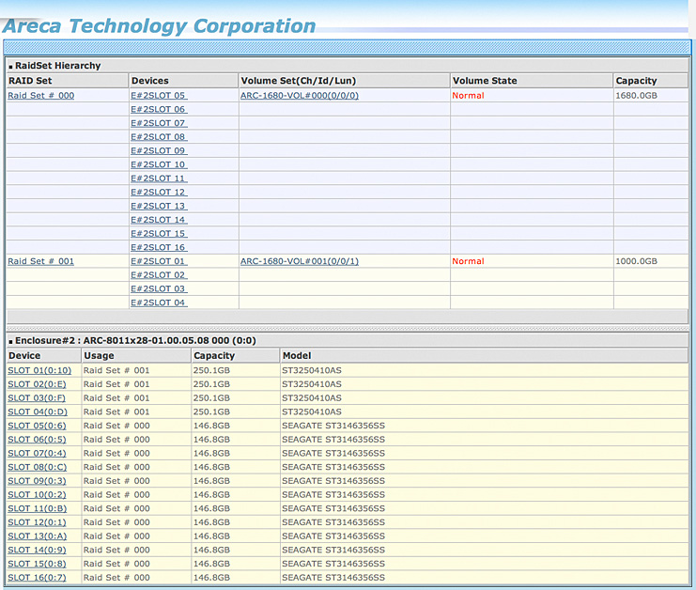Click device link E#2SLOT 10

point(159,164)
